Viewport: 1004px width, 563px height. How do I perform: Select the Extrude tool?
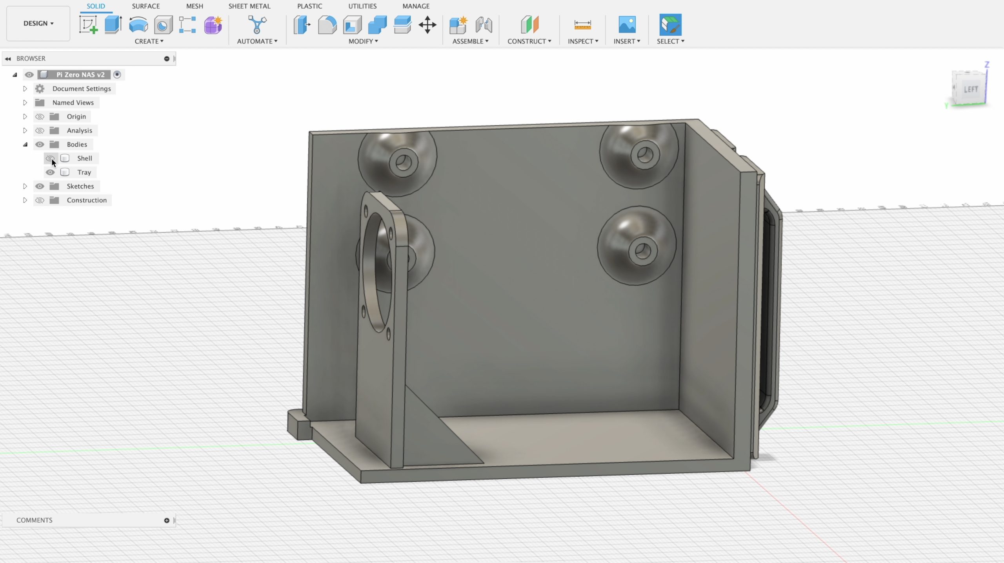(113, 25)
